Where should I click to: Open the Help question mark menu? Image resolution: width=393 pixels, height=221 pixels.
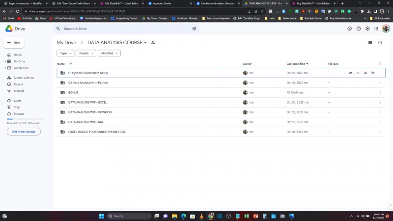point(359,29)
